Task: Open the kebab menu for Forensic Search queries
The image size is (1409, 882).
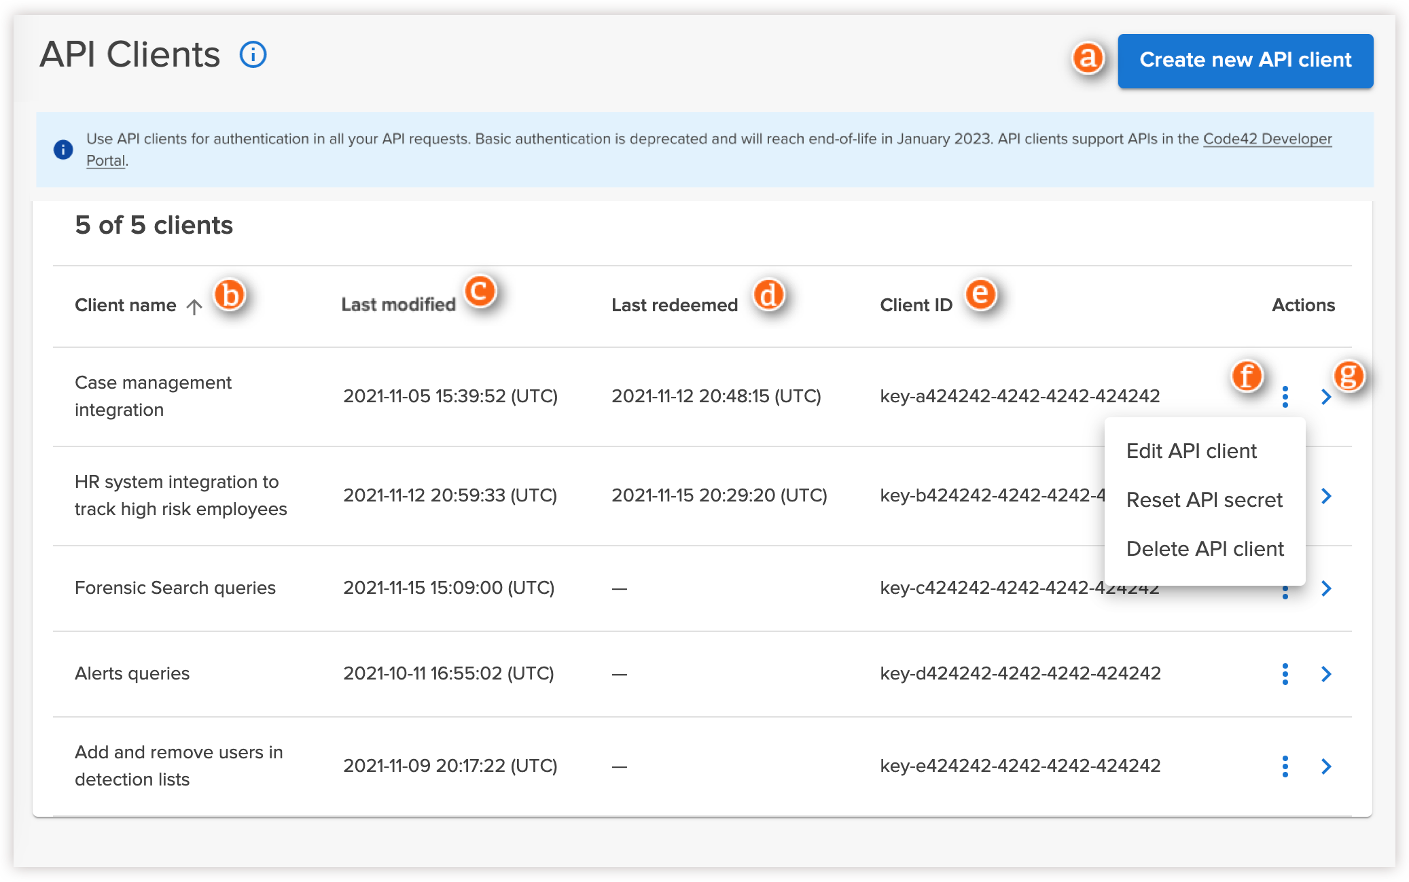Action: [x=1285, y=588]
